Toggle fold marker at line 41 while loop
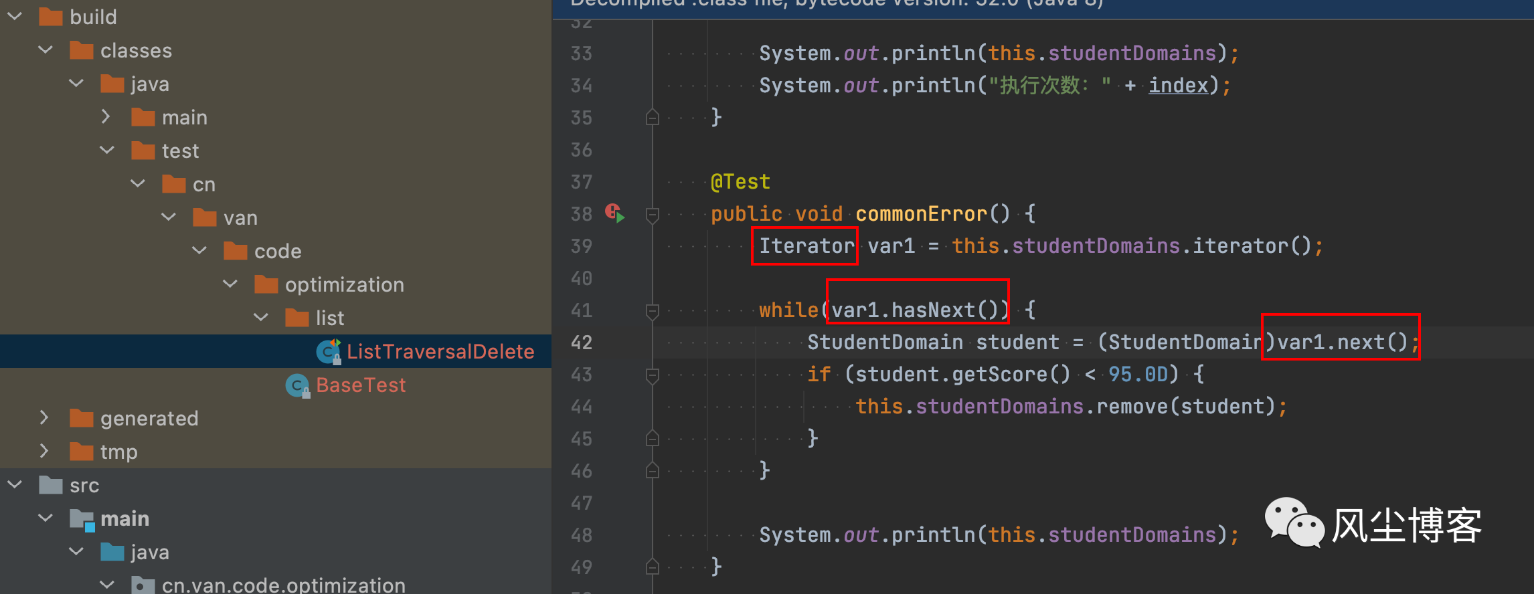This screenshot has height=594, width=1534. click(x=653, y=311)
